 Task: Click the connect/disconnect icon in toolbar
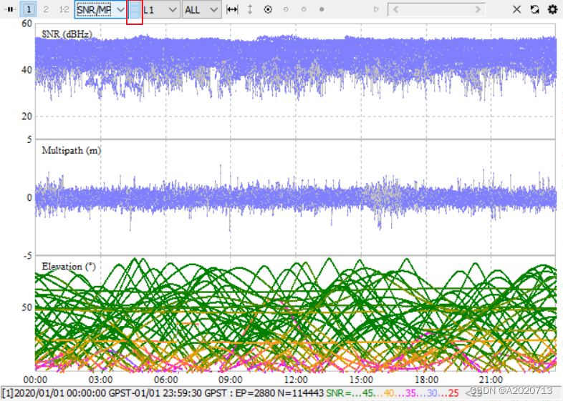point(11,10)
